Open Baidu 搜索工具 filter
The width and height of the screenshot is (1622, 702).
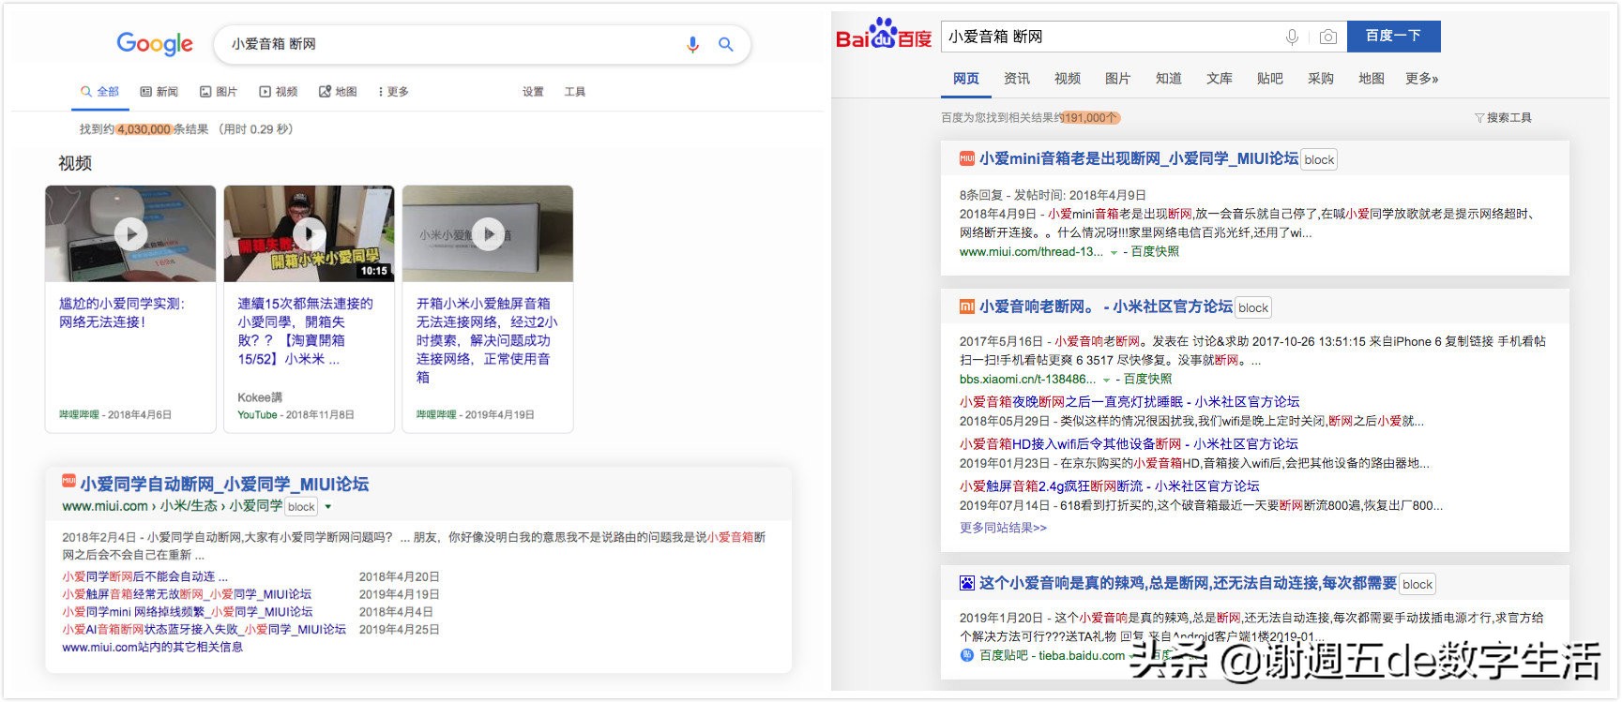click(1503, 118)
